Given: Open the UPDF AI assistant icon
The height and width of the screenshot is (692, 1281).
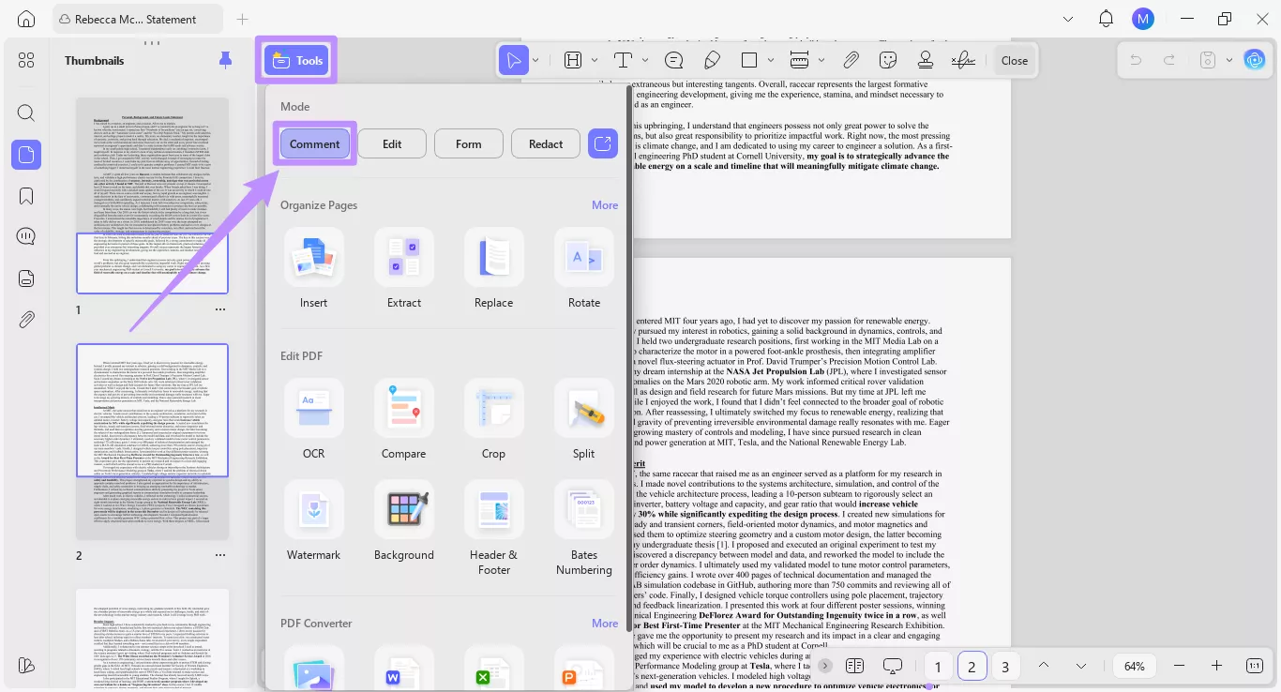Looking at the screenshot, I should pos(1255,60).
